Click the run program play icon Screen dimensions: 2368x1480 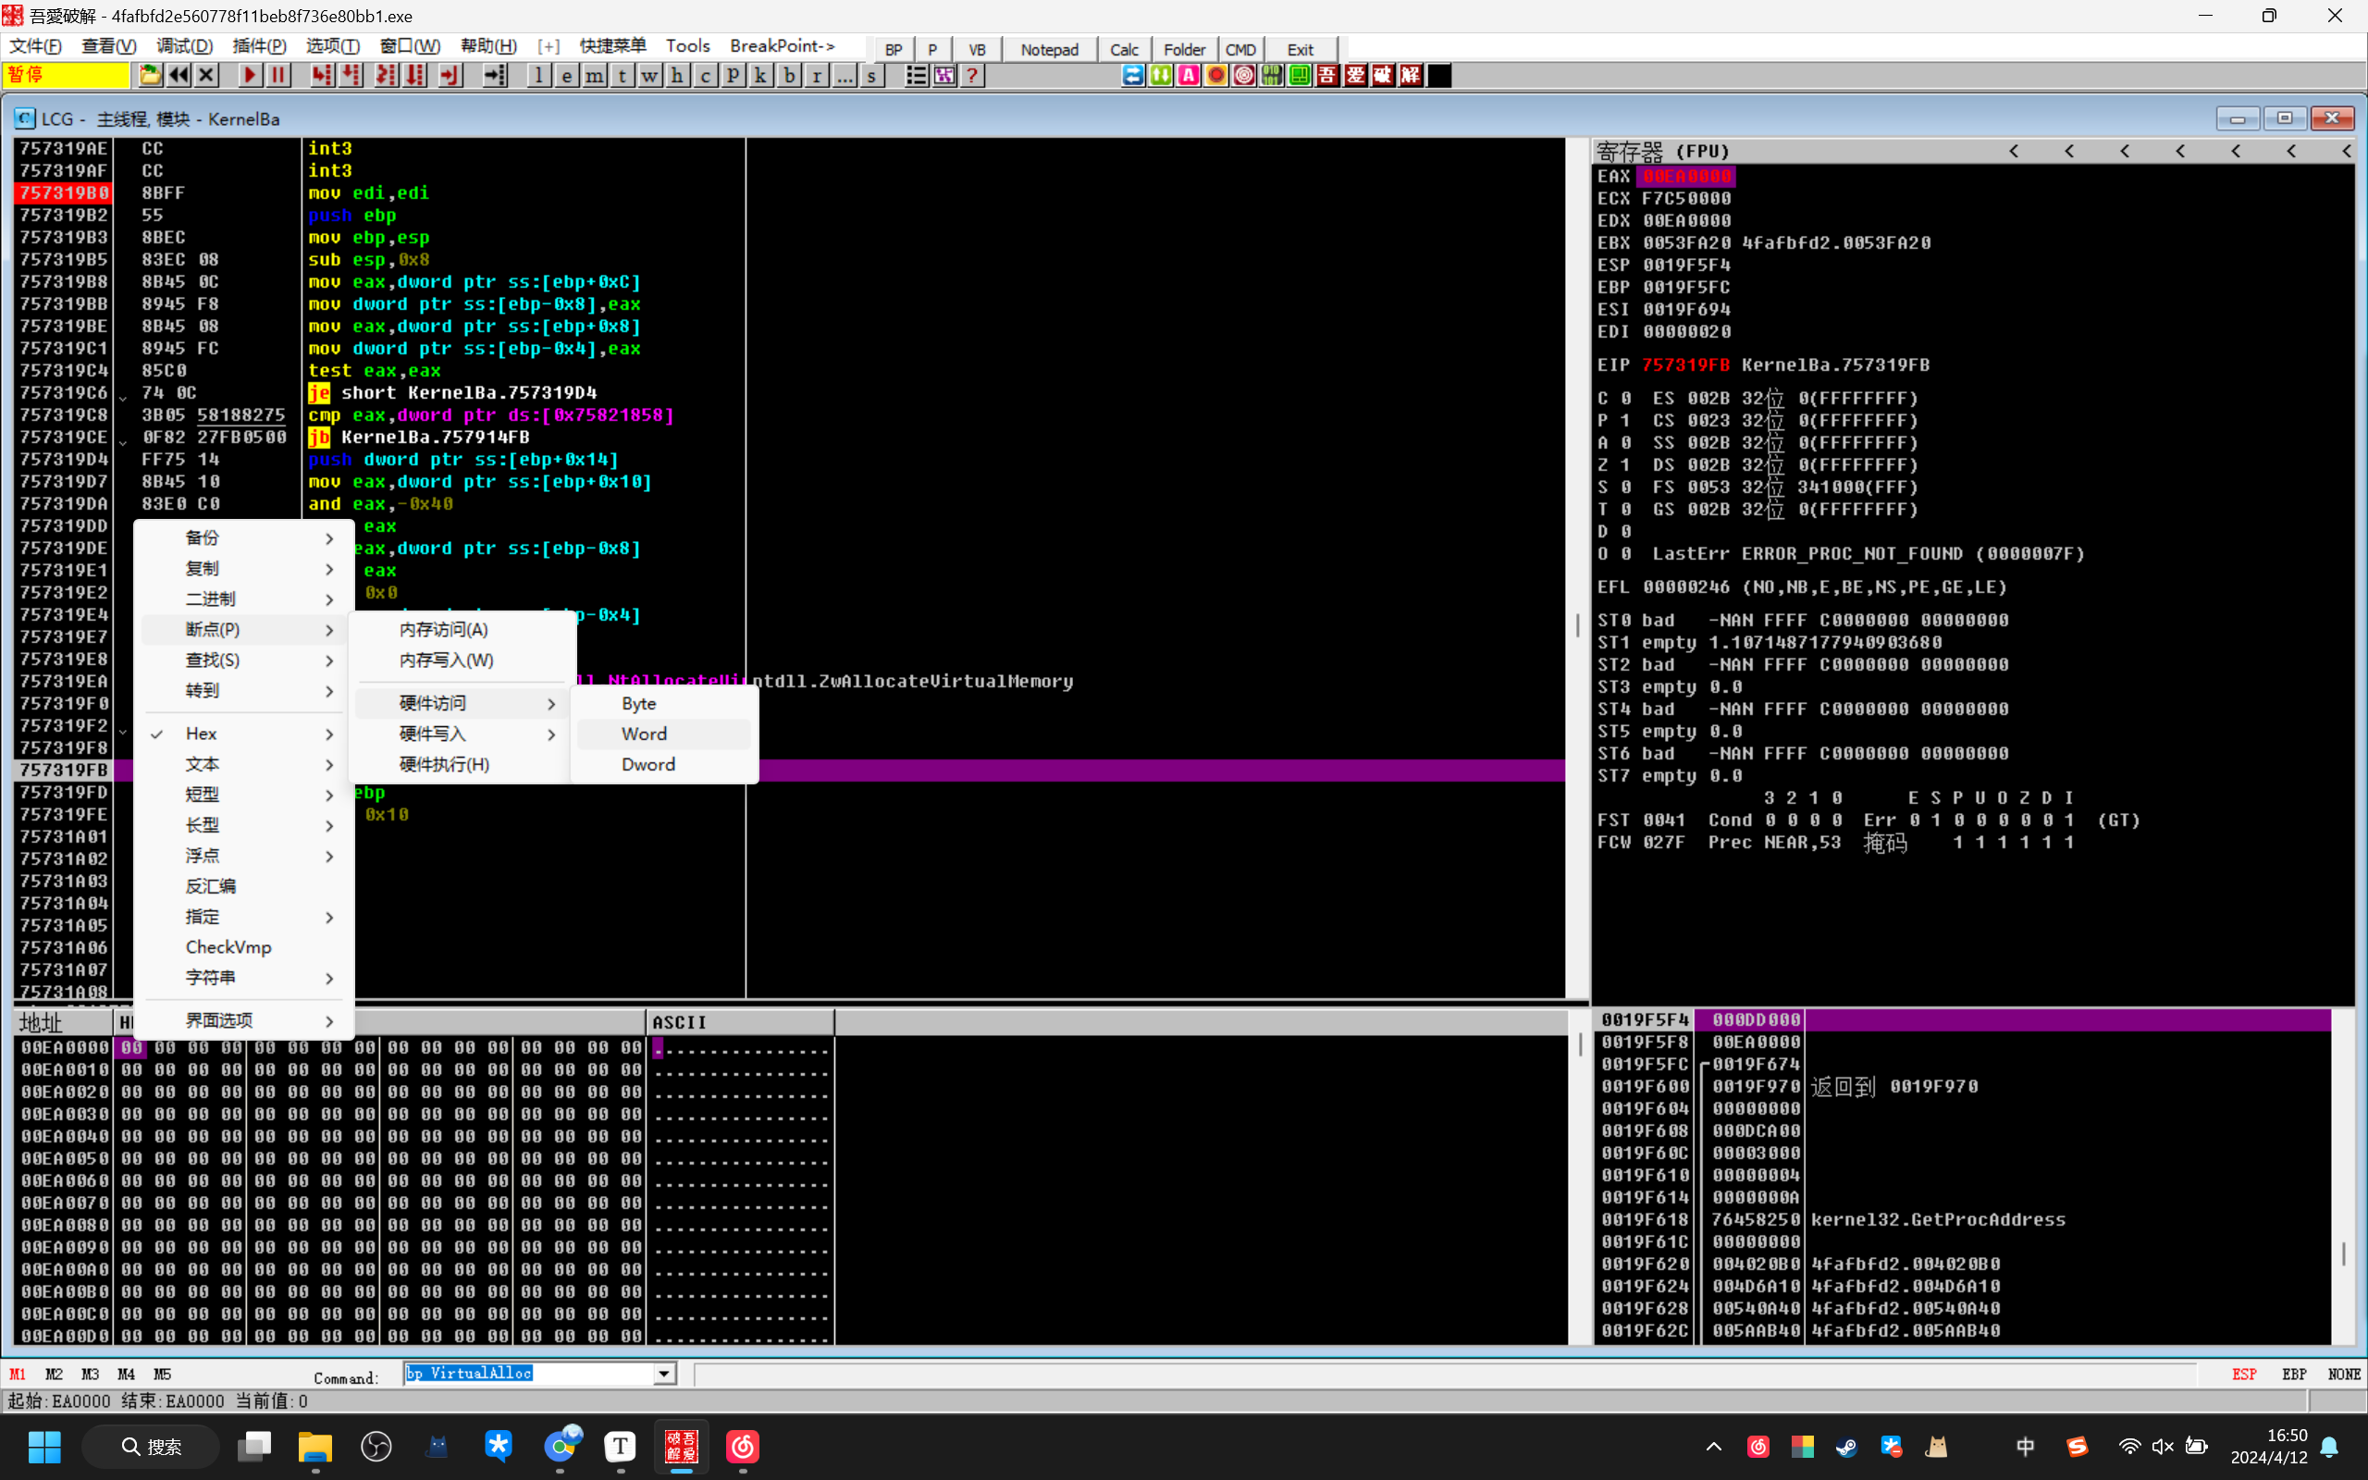(x=251, y=75)
